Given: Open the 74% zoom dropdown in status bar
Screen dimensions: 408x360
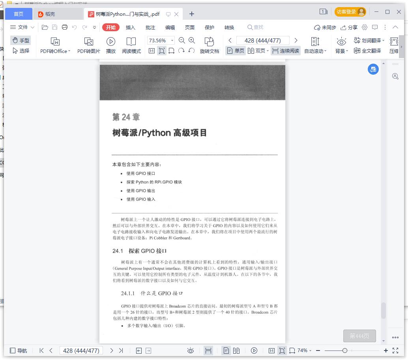Looking at the screenshot, I should [310, 351].
